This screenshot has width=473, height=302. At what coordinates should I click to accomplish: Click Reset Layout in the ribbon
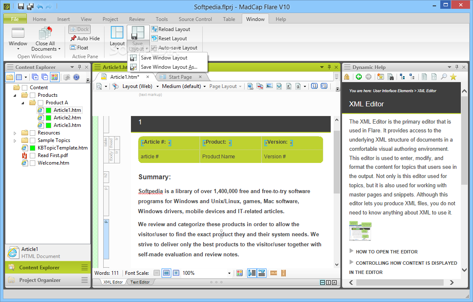[169, 39]
